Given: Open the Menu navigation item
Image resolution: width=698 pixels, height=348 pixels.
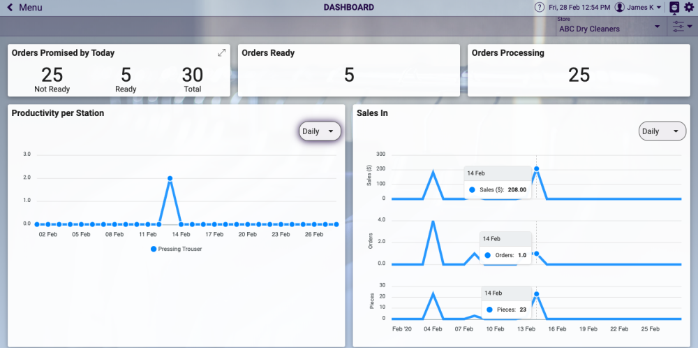Looking at the screenshot, I should coord(31,8).
